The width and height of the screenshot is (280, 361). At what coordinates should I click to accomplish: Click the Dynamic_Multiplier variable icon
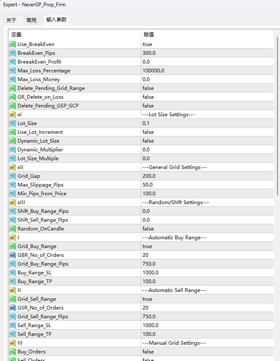13,150
